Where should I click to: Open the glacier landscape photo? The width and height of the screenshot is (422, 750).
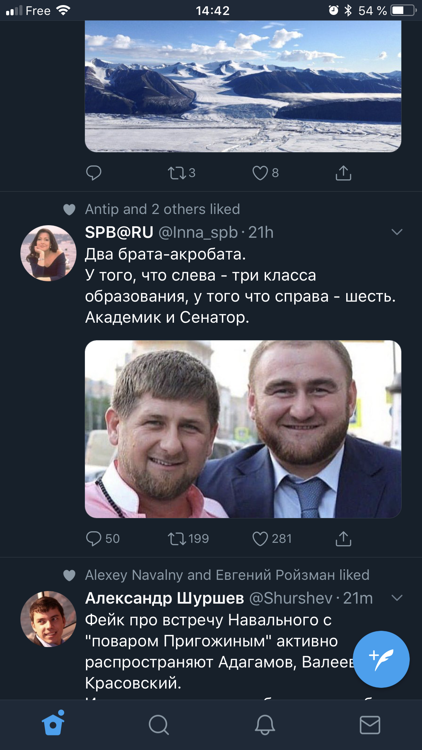click(243, 86)
